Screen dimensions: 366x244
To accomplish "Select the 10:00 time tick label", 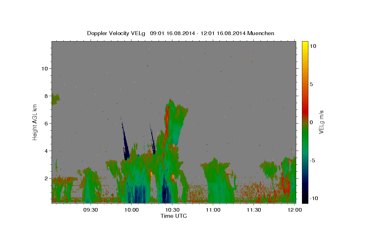I will pos(131,210).
